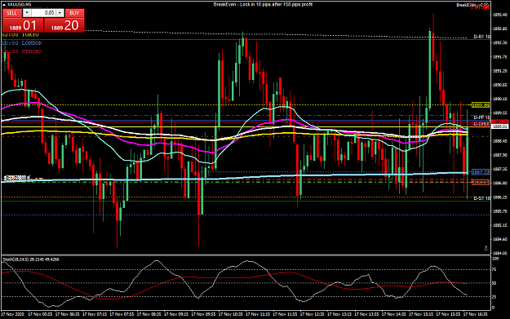Select the blue 1887.22 price tag
This screenshot has width=510, height=319.
481,172
